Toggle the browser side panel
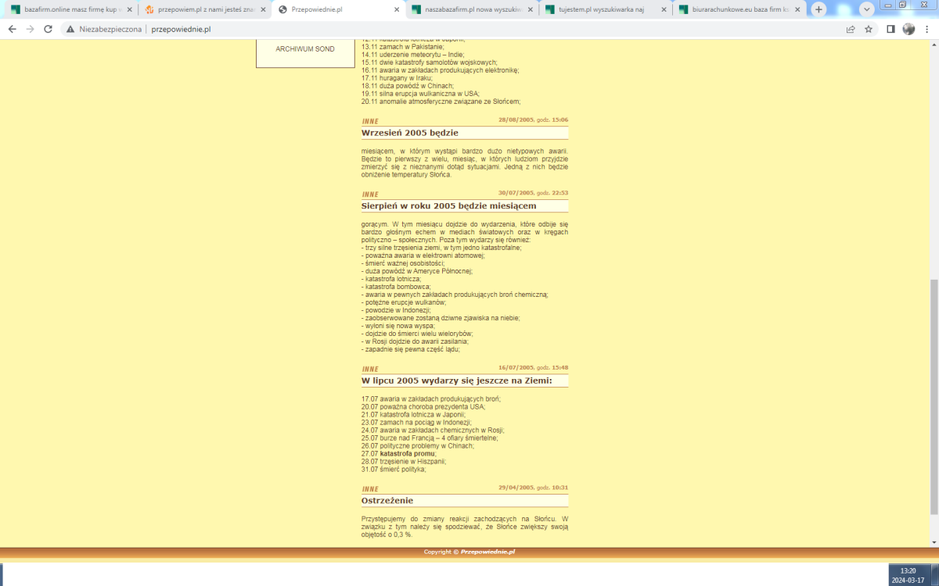 (890, 29)
